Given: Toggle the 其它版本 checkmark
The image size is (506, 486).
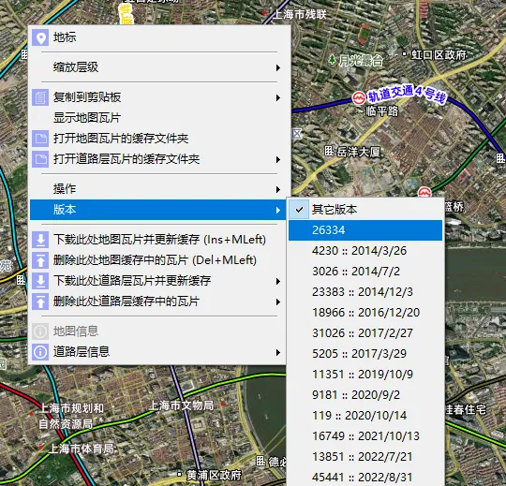Looking at the screenshot, I should click(299, 210).
